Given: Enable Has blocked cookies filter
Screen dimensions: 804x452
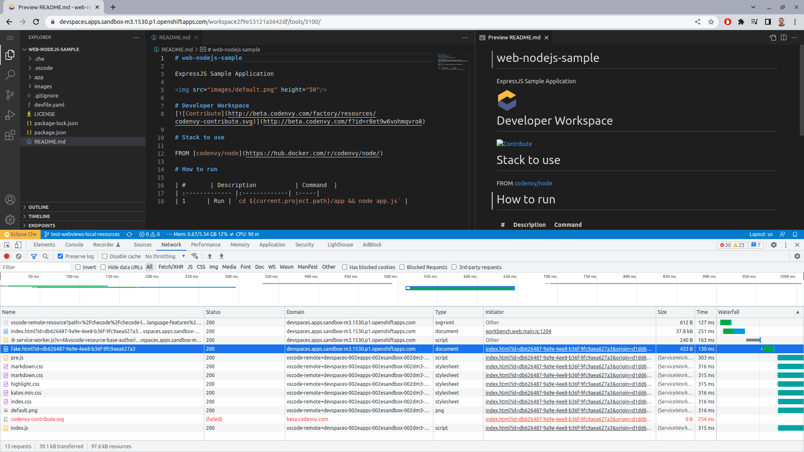Looking at the screenshot, I should 345,267.
